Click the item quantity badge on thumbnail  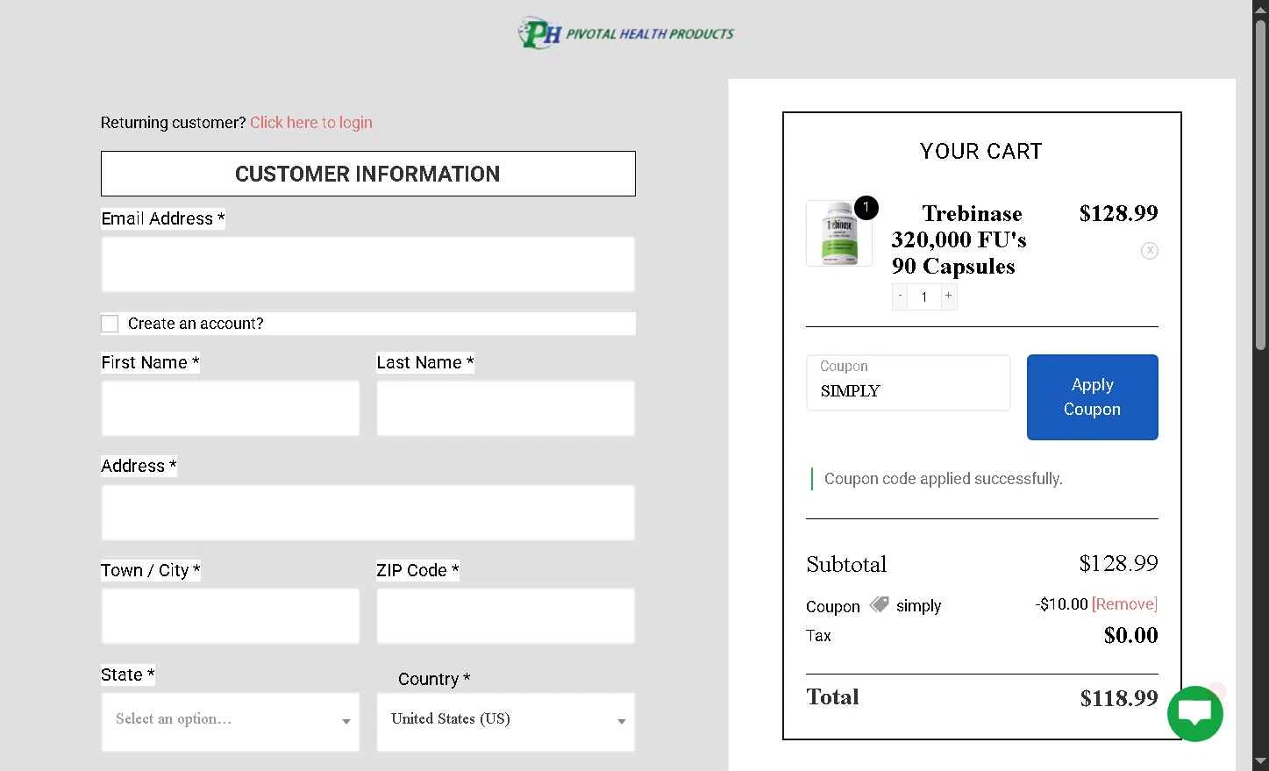click(866, 208)
